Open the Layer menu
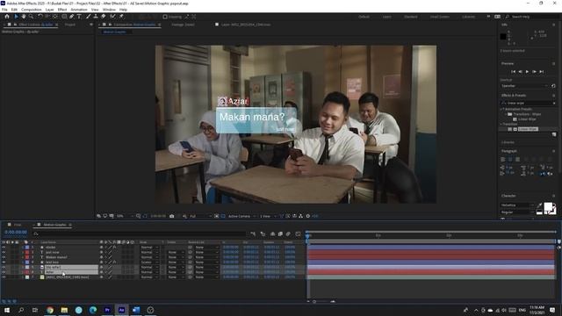This screenshot has width=562, height=316. pyautogui.click(x=49, y=10)
